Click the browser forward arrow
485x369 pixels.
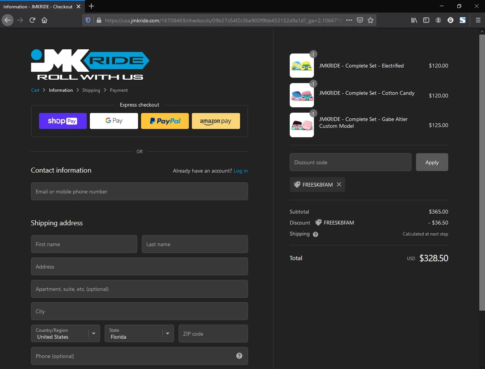[20, 20]
